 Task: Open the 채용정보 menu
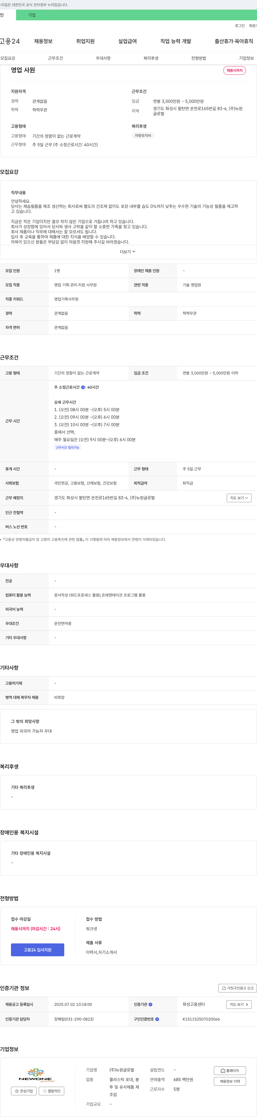tap(43, 41)
